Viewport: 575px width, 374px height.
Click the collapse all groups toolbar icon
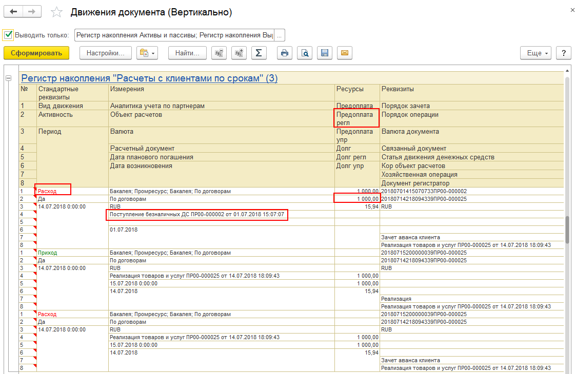219,53
